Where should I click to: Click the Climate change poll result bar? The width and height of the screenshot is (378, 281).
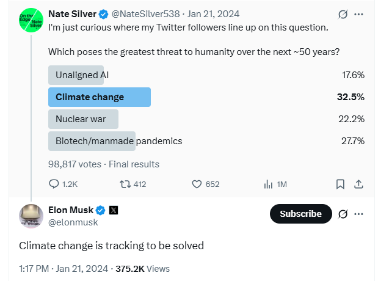99,97
